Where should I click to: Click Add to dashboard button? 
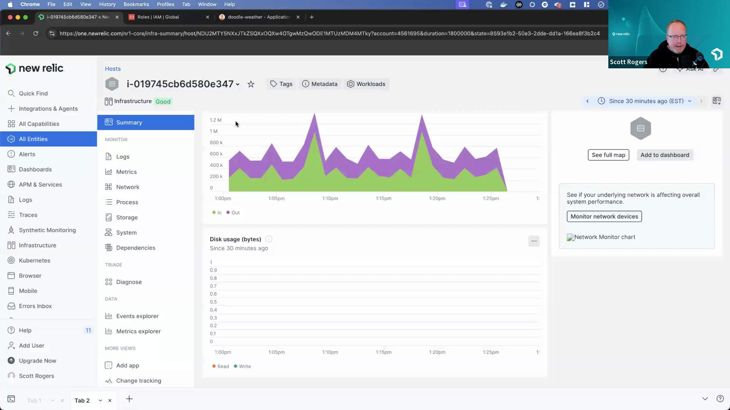tap(665, 155)
